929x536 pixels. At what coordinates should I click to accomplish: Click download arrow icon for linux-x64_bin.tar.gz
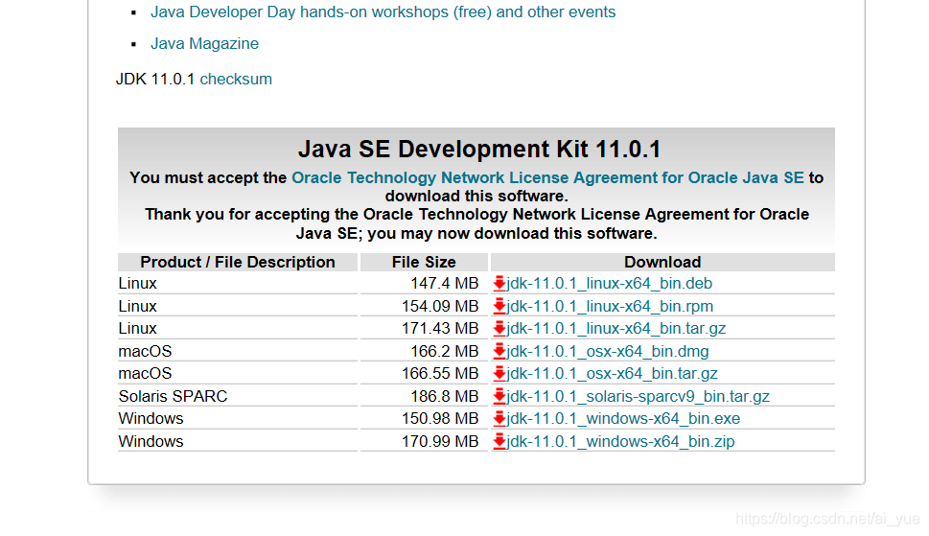[499, 329]
